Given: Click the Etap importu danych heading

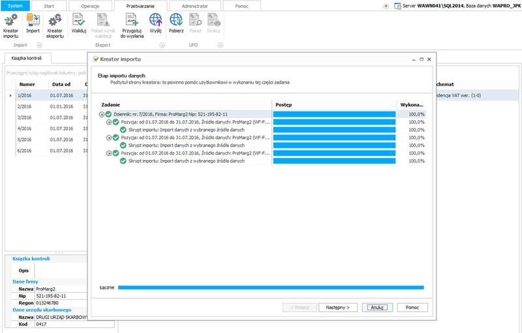Looking at the screenshot, I should [121, 76].
